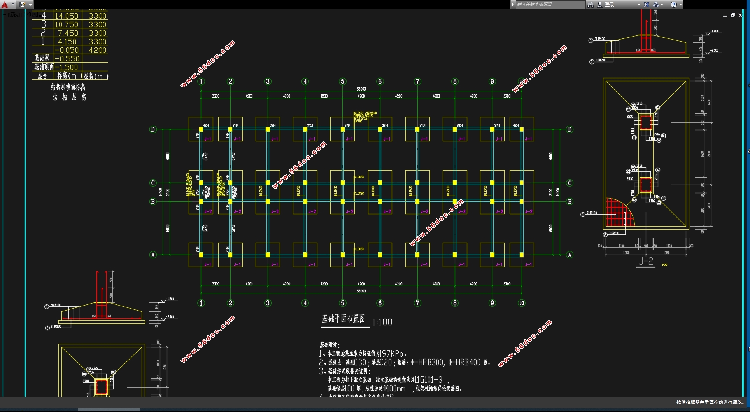Select note line with HPB300 and HRB400
The height and width of the screenshot is (412, 750).
coord(405,362)
